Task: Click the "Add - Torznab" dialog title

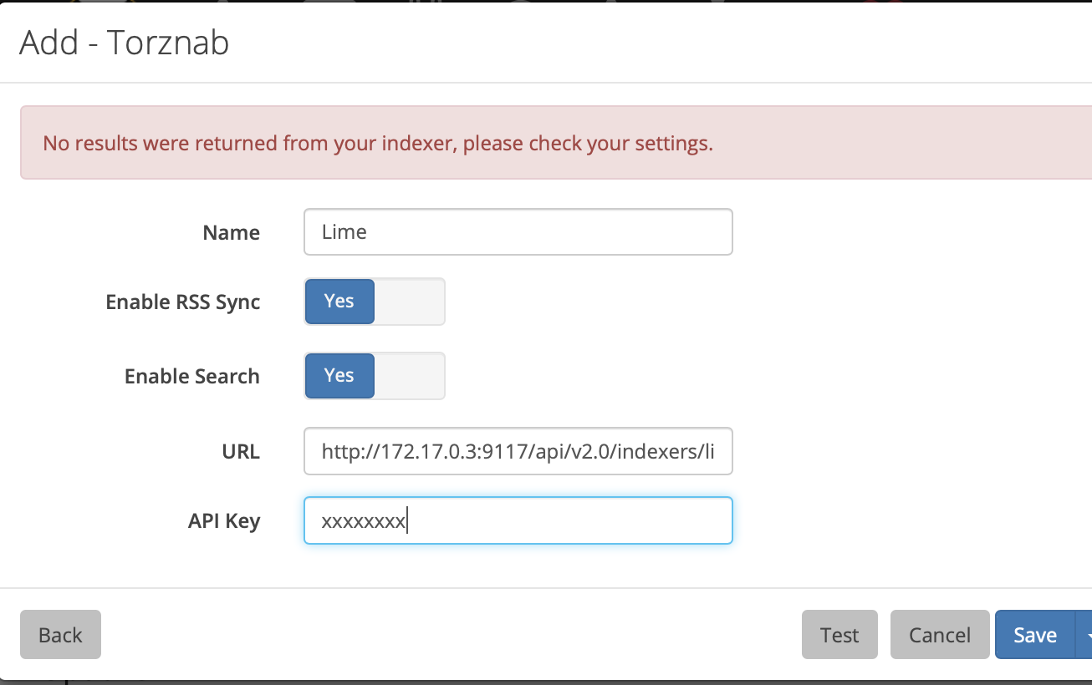Action: pyautogui.click(x=124, y=43)
